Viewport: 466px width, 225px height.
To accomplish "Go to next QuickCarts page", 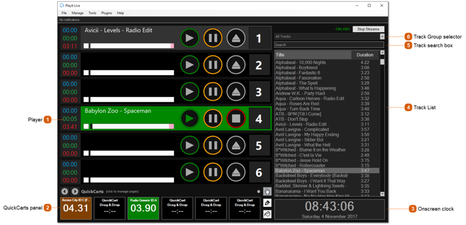I will pos(75,191).
